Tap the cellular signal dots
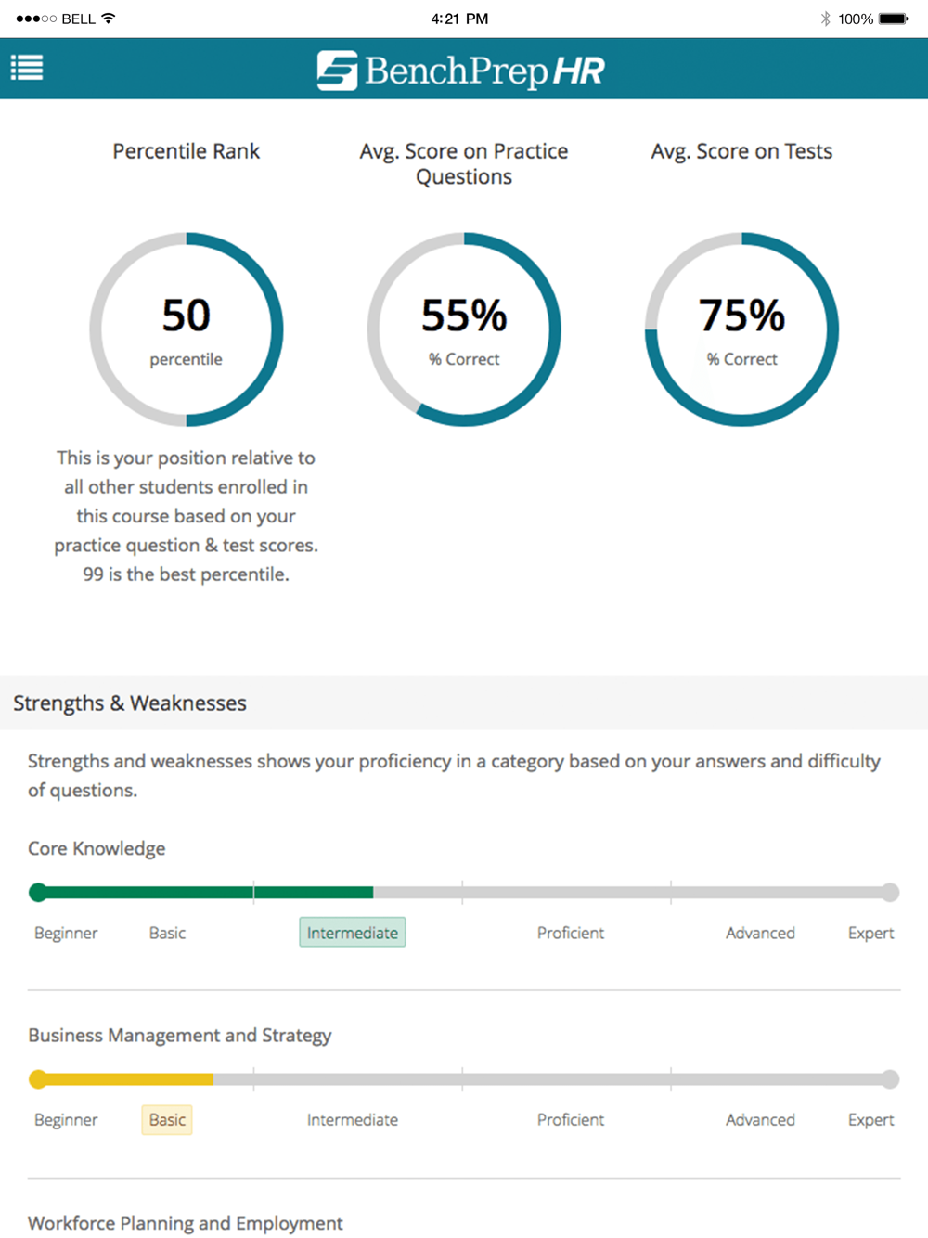The image size is (928, 1238). point(36,19)
